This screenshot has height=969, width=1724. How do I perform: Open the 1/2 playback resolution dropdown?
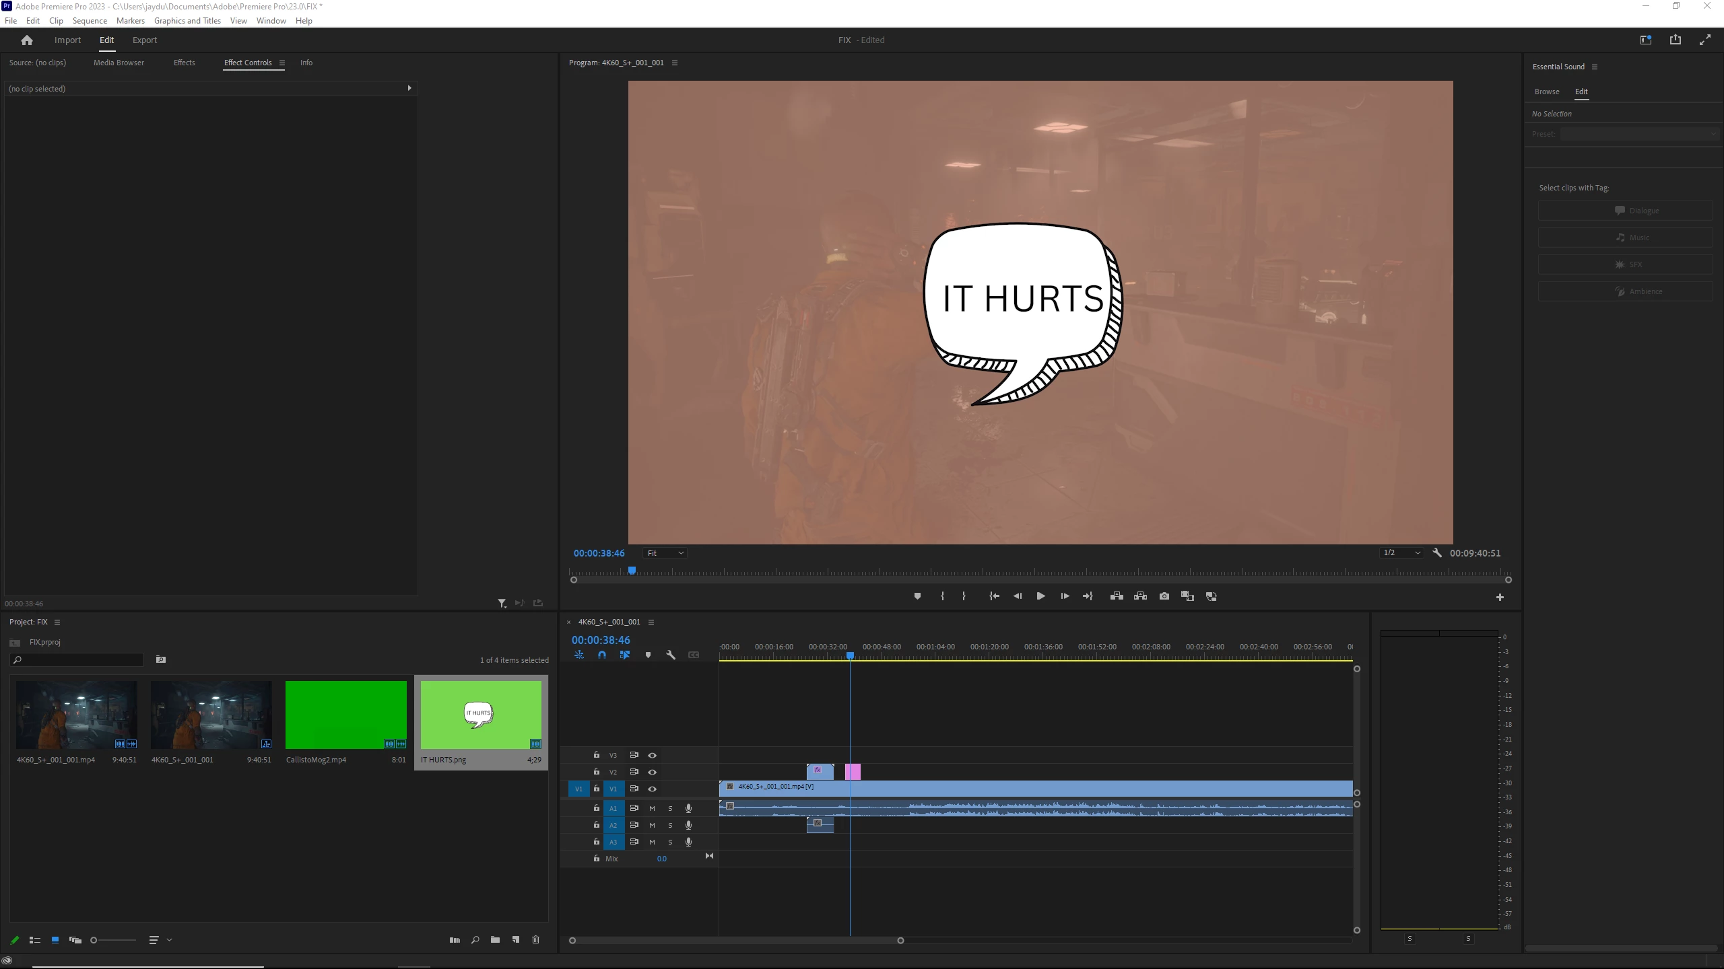pyautogui.click(x=1401, y=553)
